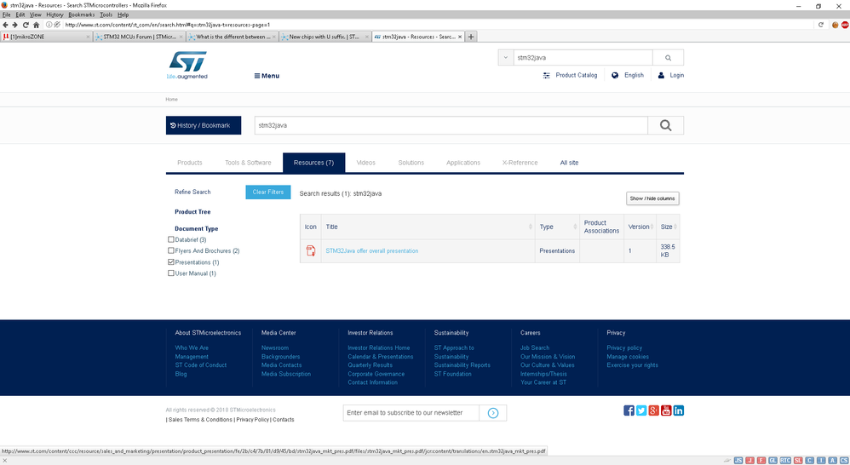The width and height of the screenshot is (850, 465).
Task: Open ST's Google Plus page icon
Action: [654, 410]
